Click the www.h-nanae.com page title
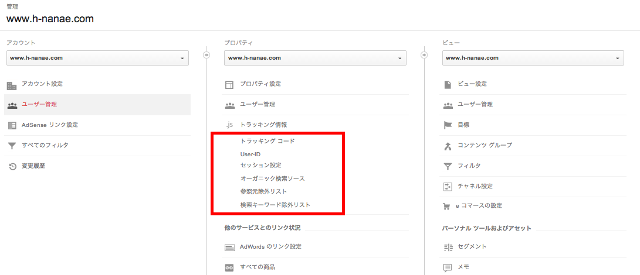The image size is (640, 275). tap(50, 18)
